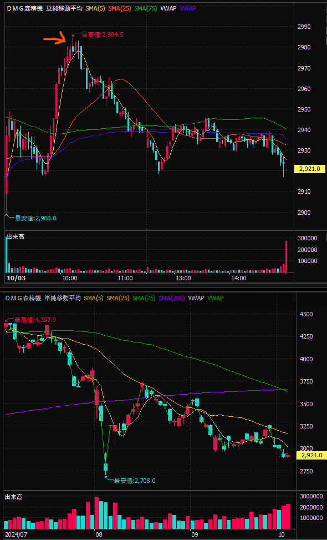Click the tall opening volume bar at 10/03
Viewport: 327px width, 540px height.
7,255
